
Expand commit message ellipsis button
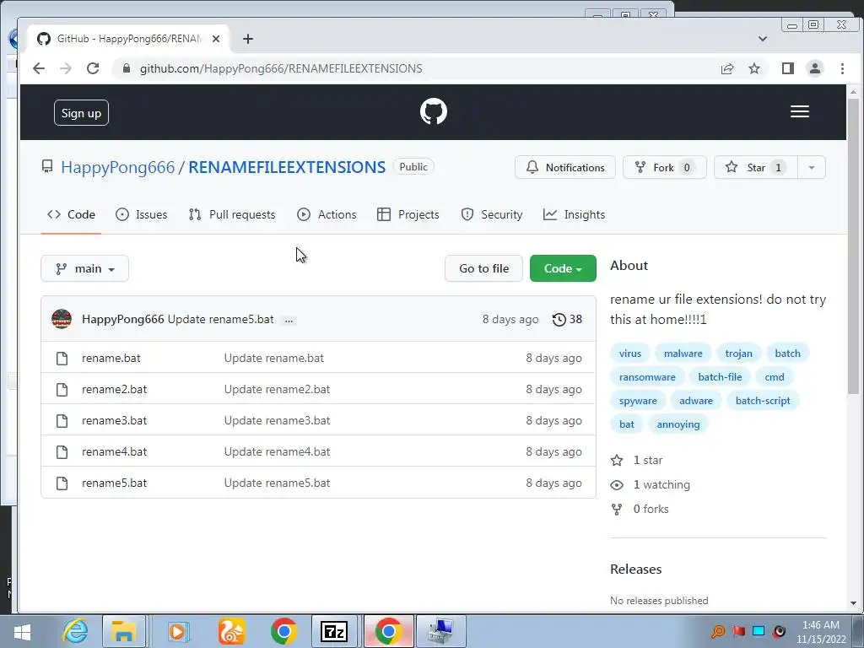point(289,320)
